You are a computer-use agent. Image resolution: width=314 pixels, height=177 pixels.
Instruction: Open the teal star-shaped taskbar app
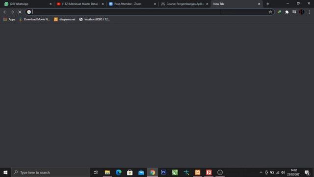pyautogui.click(x=186, y=173)
